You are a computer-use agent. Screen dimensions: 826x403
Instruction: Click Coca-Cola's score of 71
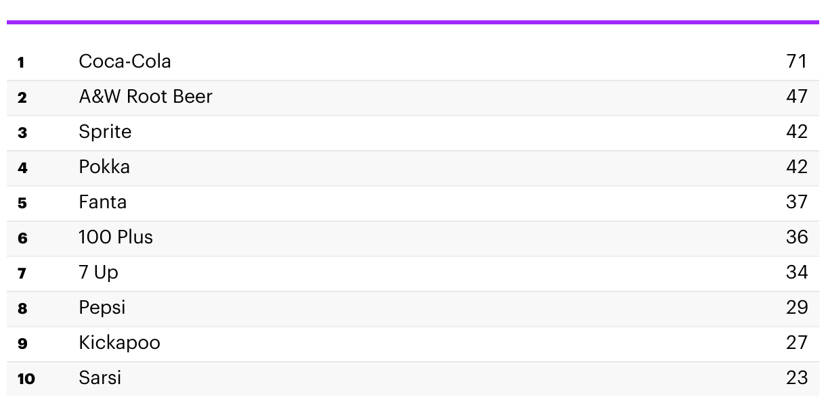click(797, 62)
